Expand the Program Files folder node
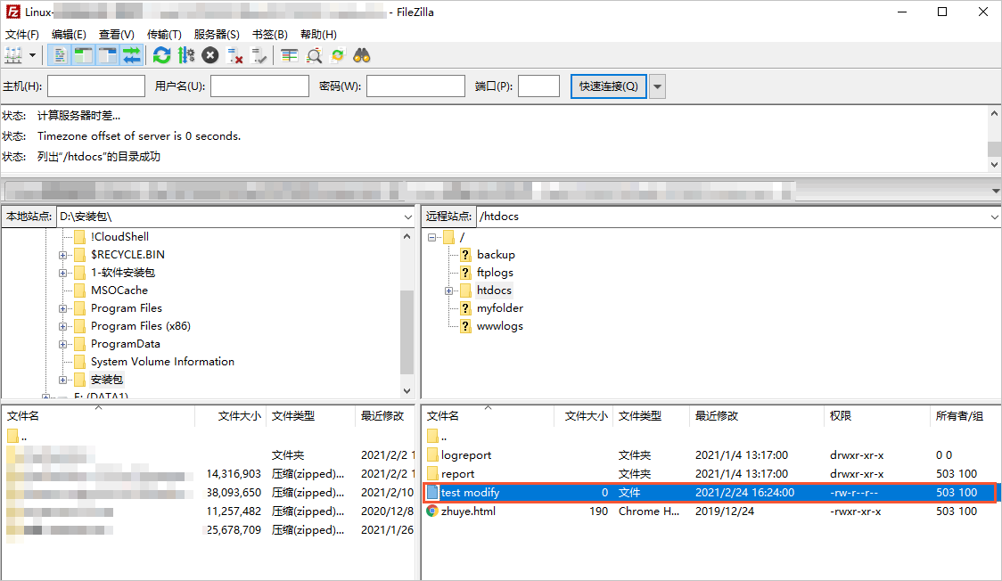The image size is (1002, 581). pyautogui.click(x=62, y=308)
